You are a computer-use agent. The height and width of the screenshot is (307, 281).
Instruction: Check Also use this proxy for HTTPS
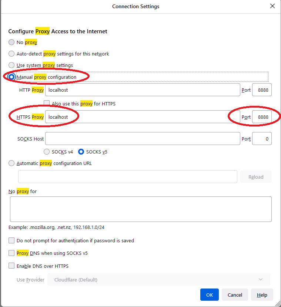pos(47,103)
